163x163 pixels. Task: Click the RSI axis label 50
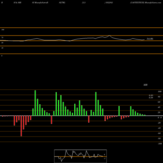click(x=2, y=43)
